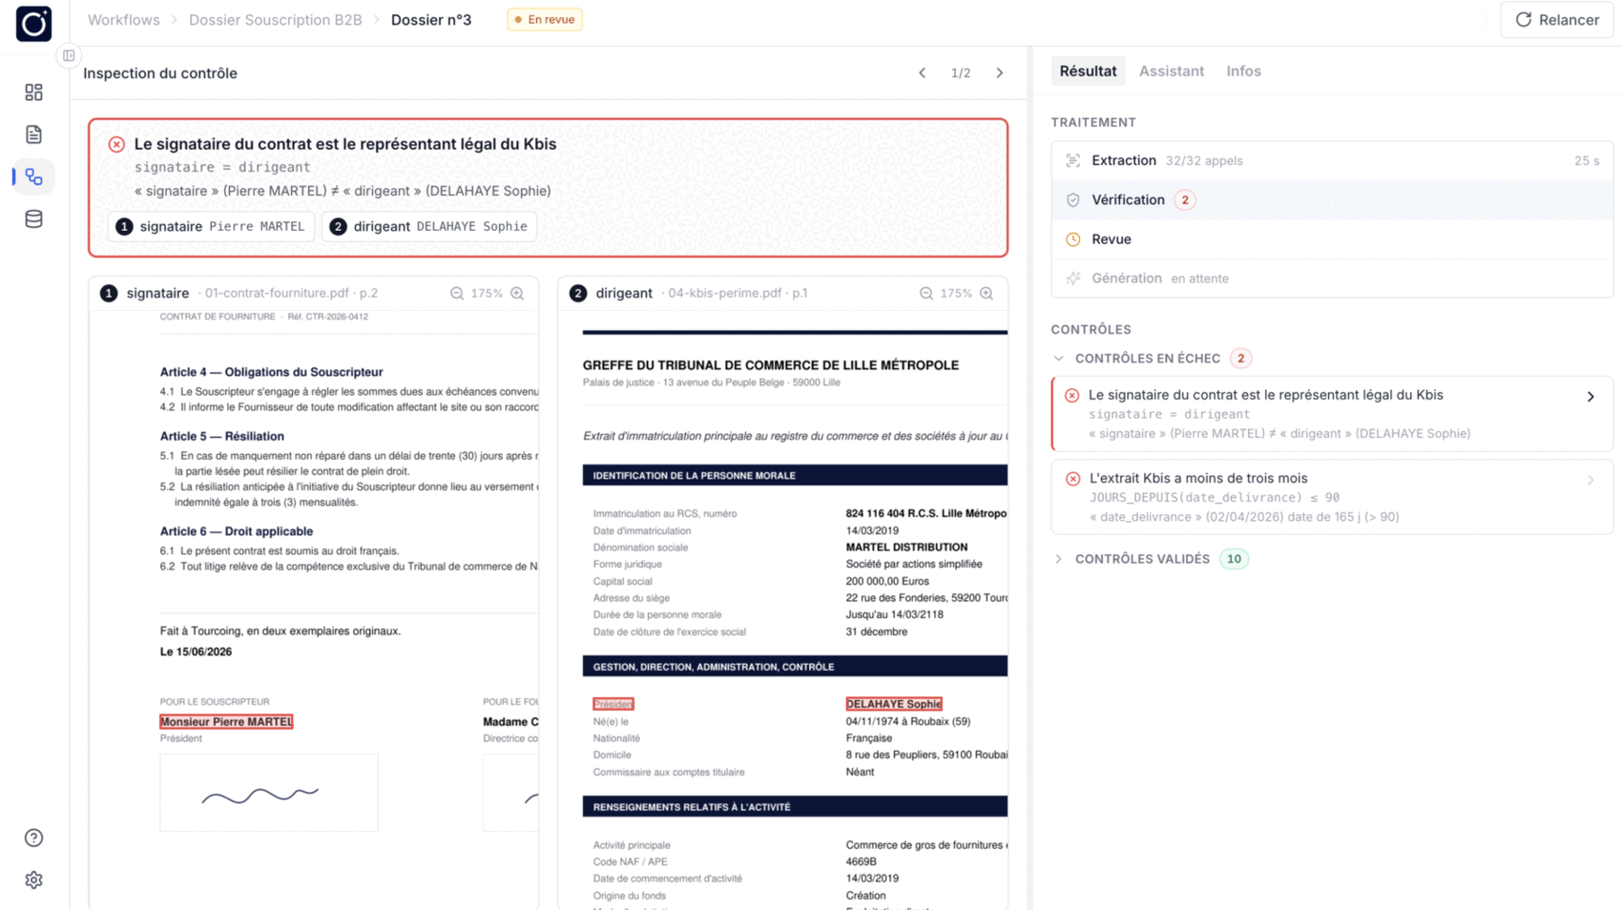Image resolution: width=1622 pixels, height=910 pixels.
Task: Switch to the Résultat tab
Action: click(1088, 71)
